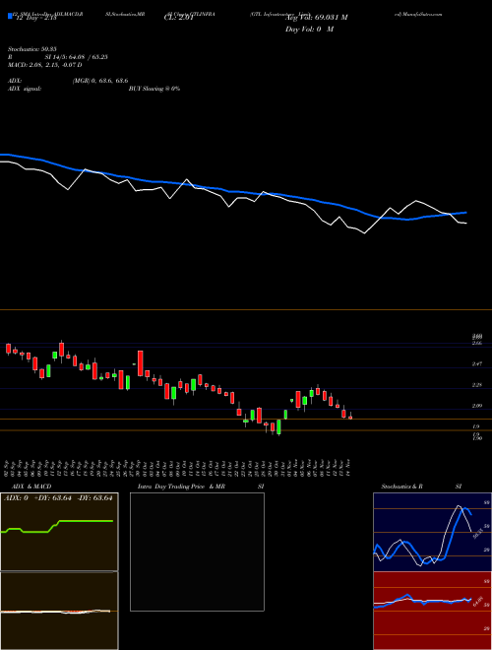Screen dimensions: 492x650
Task: Click the 'CL: 2.01' closing price value
Action: (179, 18)
